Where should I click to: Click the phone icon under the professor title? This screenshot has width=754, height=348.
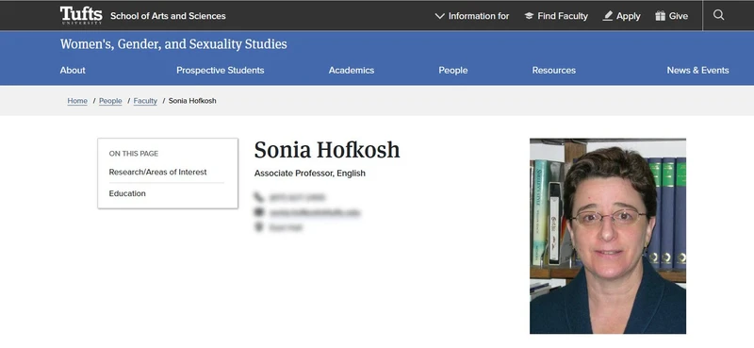(259, 197)
